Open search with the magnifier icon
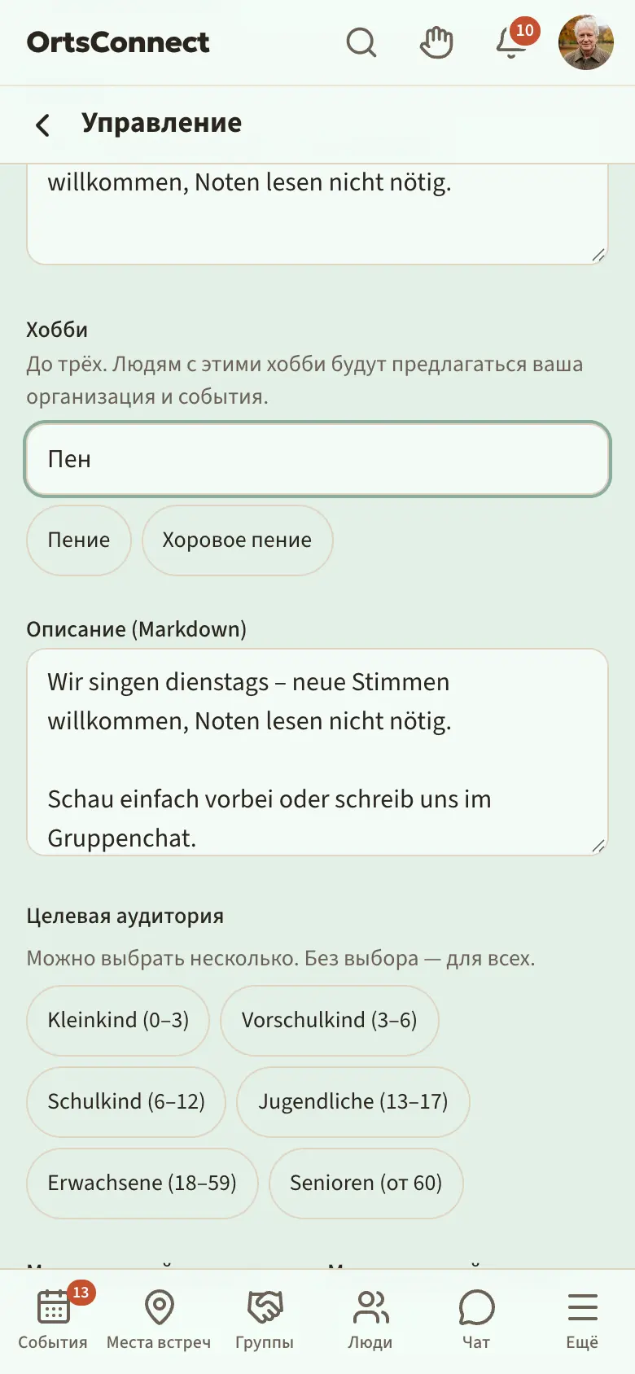The height and width of the screenshot is (1374, 635). pos(361,42)
